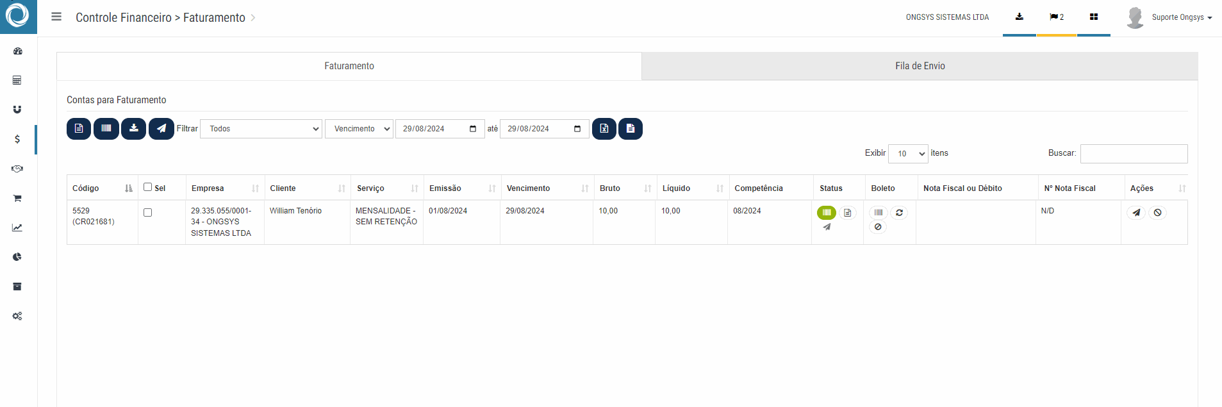
Task: Click the send paper plane icon in Ações column
Action: [1136, 213]
